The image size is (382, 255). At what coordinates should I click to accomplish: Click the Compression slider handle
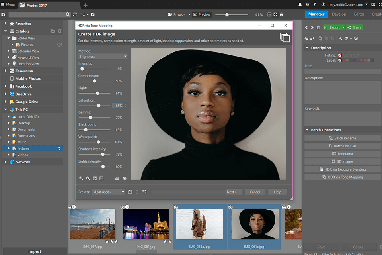pyautogui.click(x=95, y=81)
